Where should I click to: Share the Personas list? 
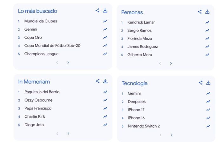[x=199, y=12]
